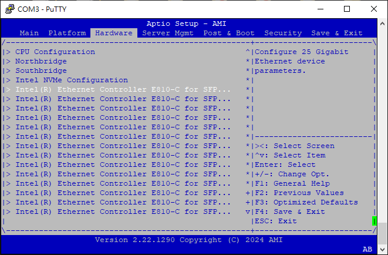The height and width of the screenshot is (255, 388).
Task: Switch to the Main tab
Action: (x=29, y=33)
